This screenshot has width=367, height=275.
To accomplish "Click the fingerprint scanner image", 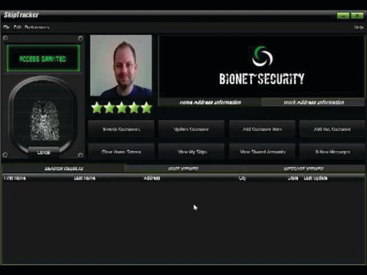I will click(x=44, y=119).
